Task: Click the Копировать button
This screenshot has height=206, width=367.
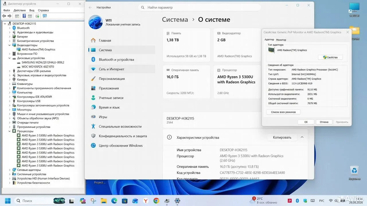Action: [x=282, y=138]
